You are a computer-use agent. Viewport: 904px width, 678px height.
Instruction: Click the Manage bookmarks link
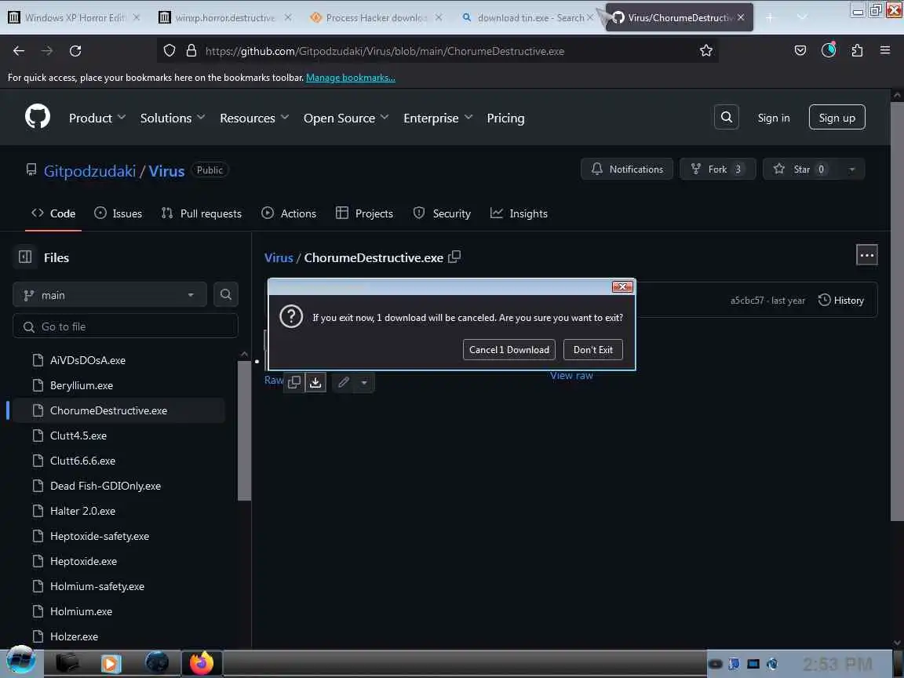coord(351,77)
